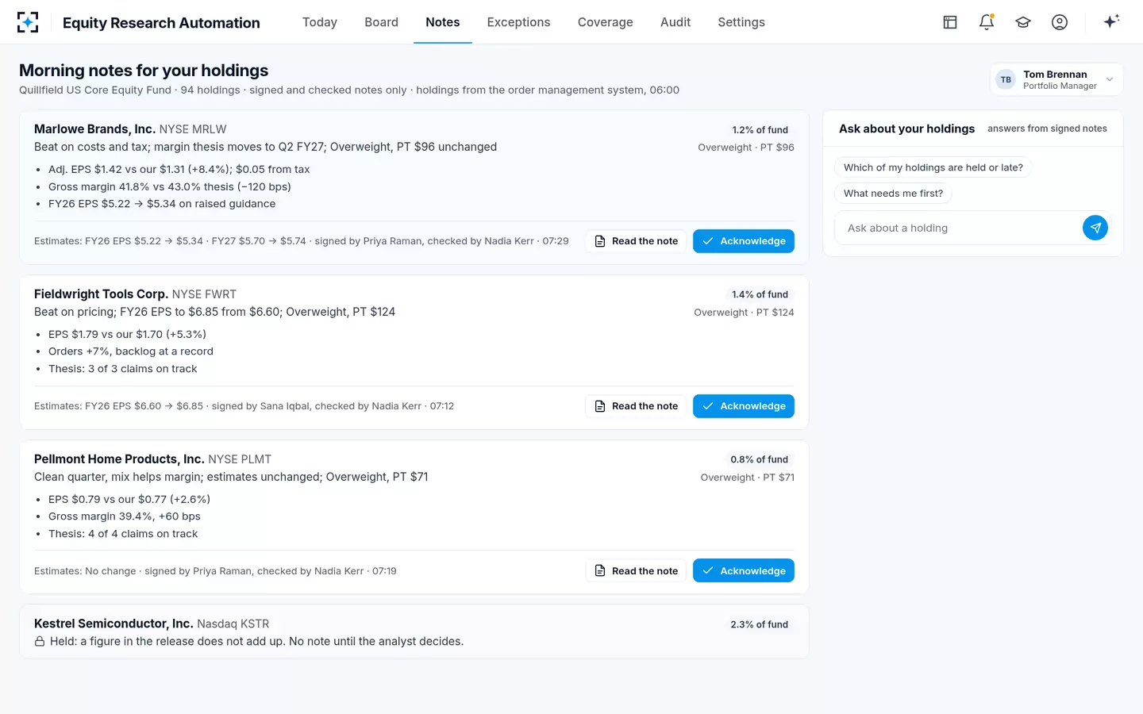Focus the 'Ask about a holding' input
Screen dimensions: 1143x714
point(958,228)
